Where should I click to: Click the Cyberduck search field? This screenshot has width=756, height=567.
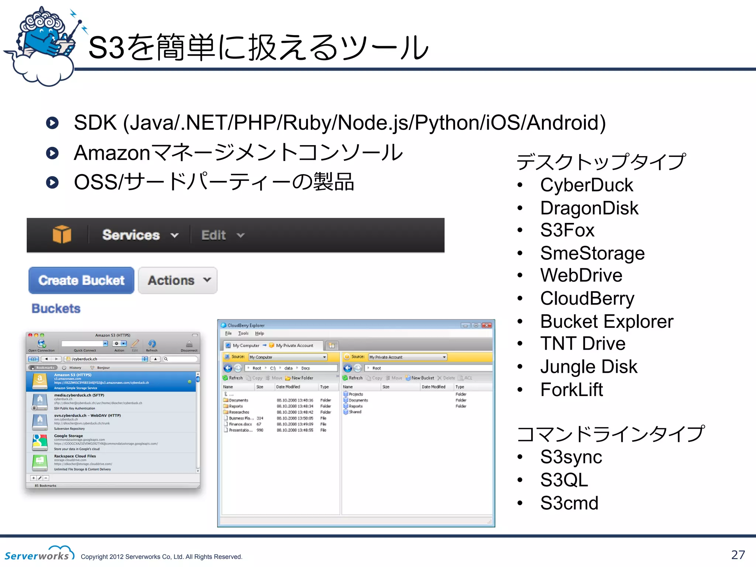(x=181, y=359)
